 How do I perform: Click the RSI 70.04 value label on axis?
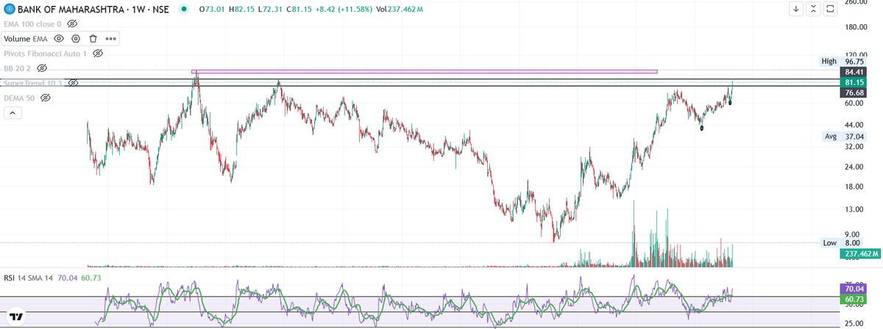[x=854, y=289]
